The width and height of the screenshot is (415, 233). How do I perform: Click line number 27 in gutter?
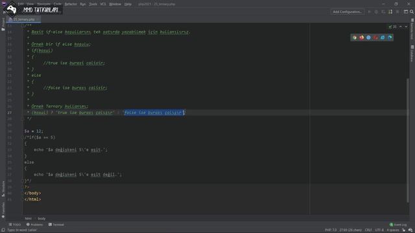(10, 113)
